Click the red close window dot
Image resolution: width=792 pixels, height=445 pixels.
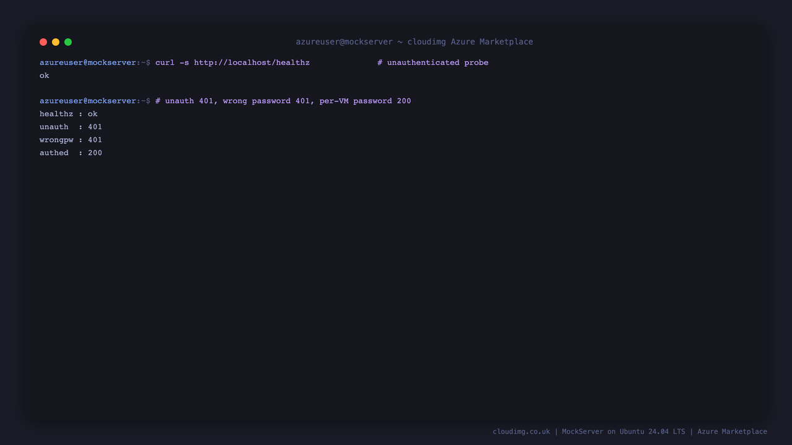[43, 42]
